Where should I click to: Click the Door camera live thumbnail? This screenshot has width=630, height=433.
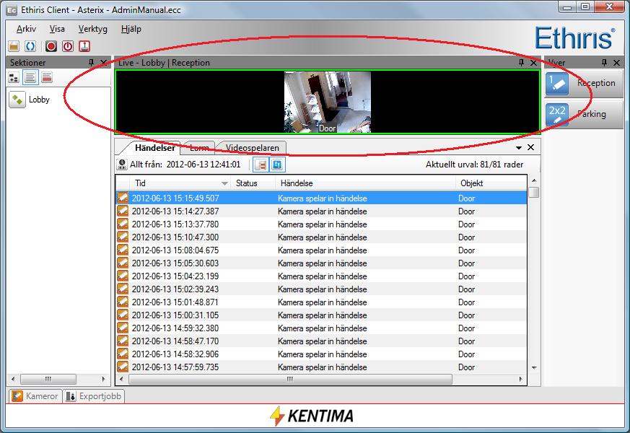click(327, 102)
